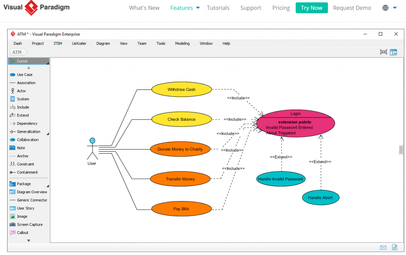Pick the Include relationship tool
The image size is (406, 255).
point(19,107)
